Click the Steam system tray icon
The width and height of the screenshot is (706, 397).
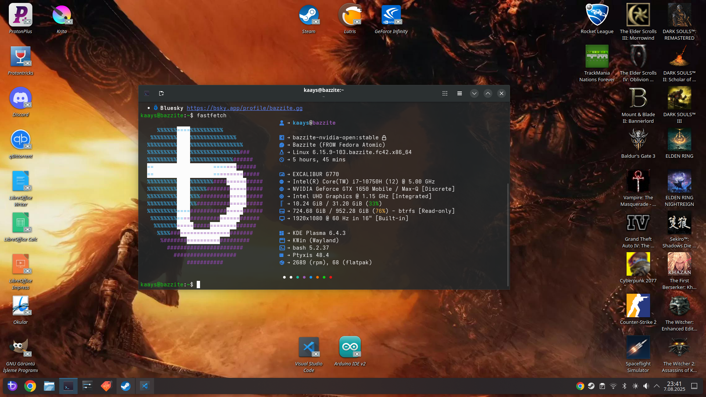tap(591, 386)
